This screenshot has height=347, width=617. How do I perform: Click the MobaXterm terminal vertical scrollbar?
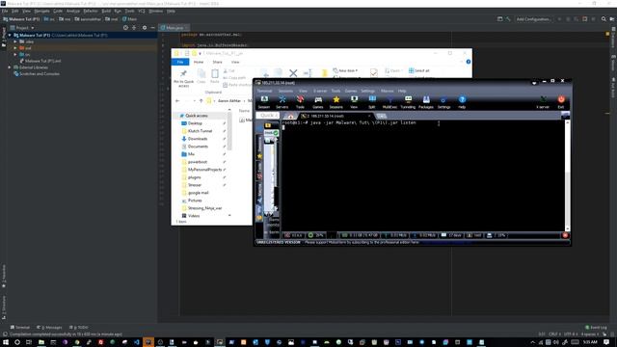click(x=567, y=175)
